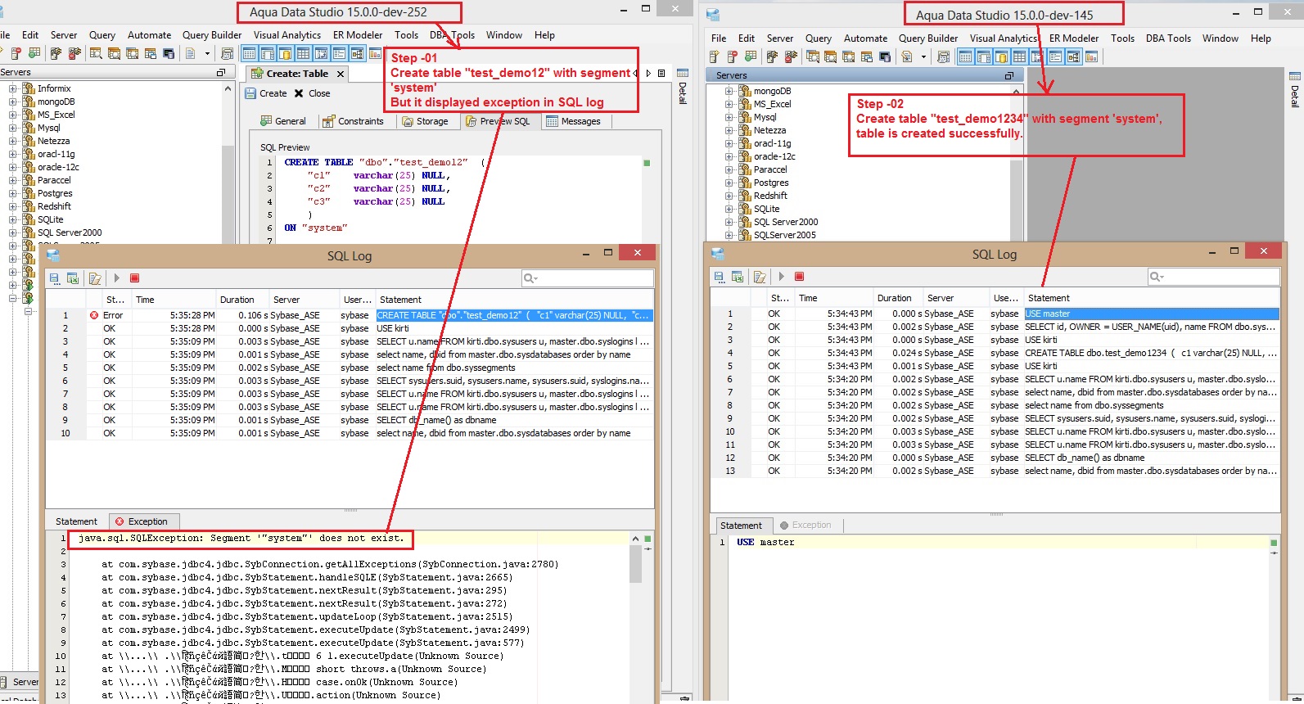Screen dimensions: 1304x704
Task: Click grey play arrow in right SQL Log toolbar
Action: click(x=781, y=277)
